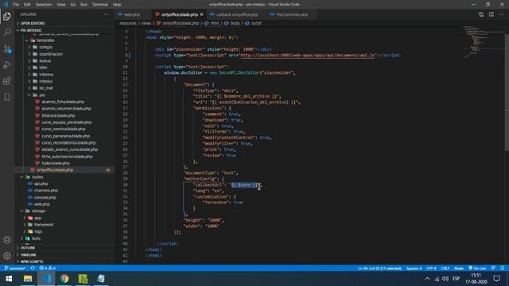The image size is (509, 286).
Task: Open the Accounts menu in activity bar
Action: point(7,240)
